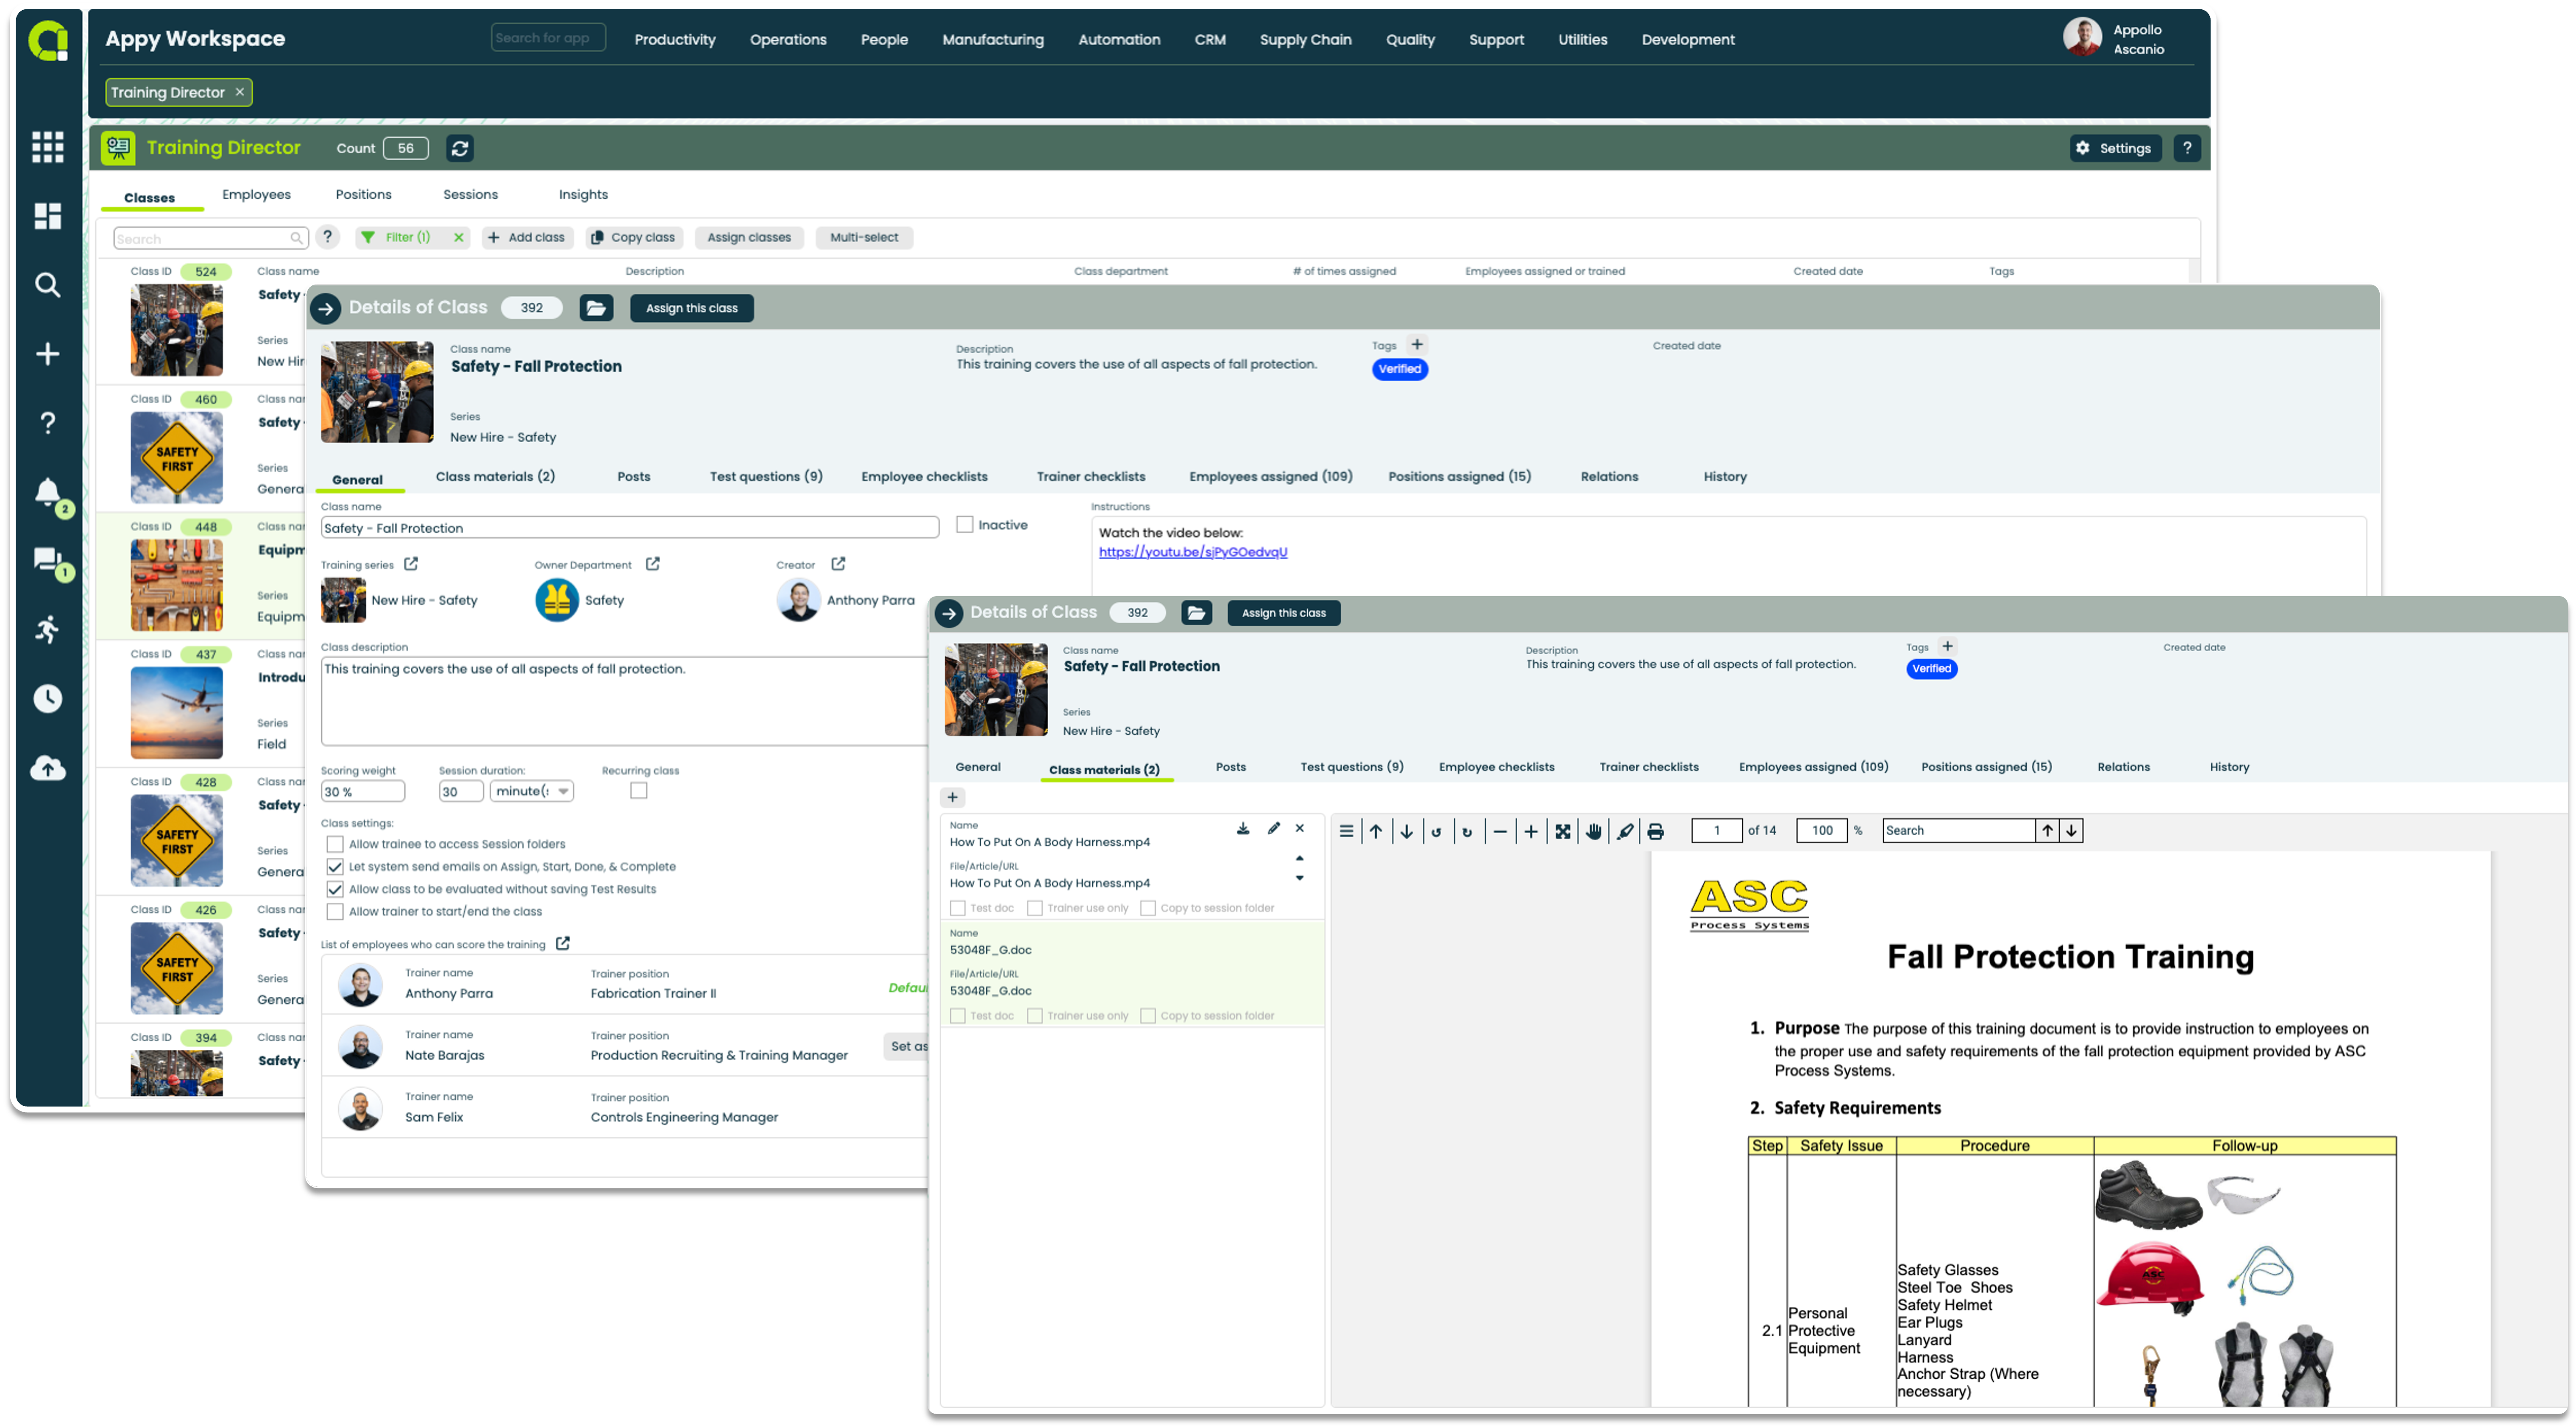The image size is (2576, 1428).
Task: Check Copy to session folder for 5304BF_G.doc
Action: pos(1148,1016)
